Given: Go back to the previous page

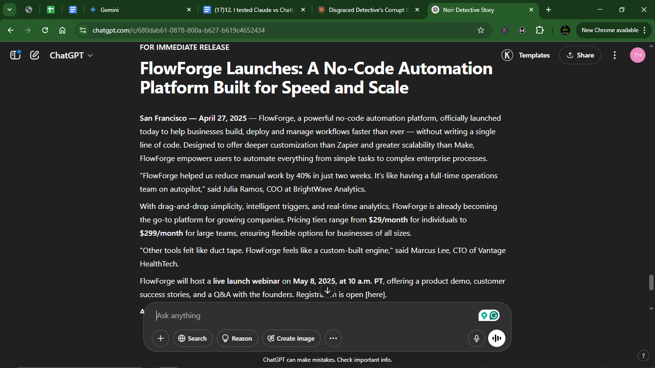Looking at the screenshot, I should [11, 30].
